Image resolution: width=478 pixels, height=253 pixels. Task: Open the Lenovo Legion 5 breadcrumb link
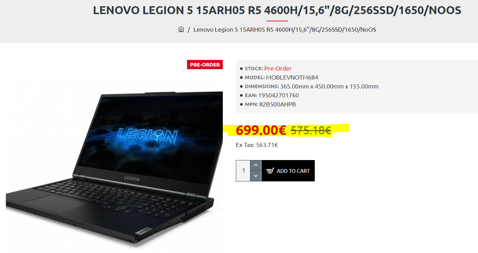(285, 30)
